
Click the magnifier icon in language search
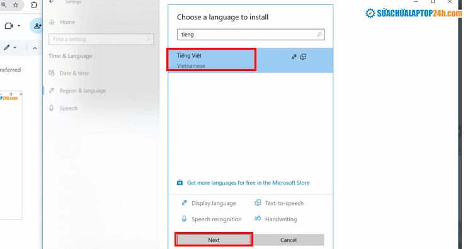[319, 35]
